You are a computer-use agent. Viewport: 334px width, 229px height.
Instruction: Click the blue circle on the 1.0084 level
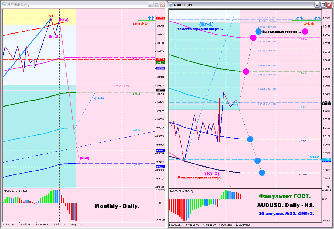250,139
